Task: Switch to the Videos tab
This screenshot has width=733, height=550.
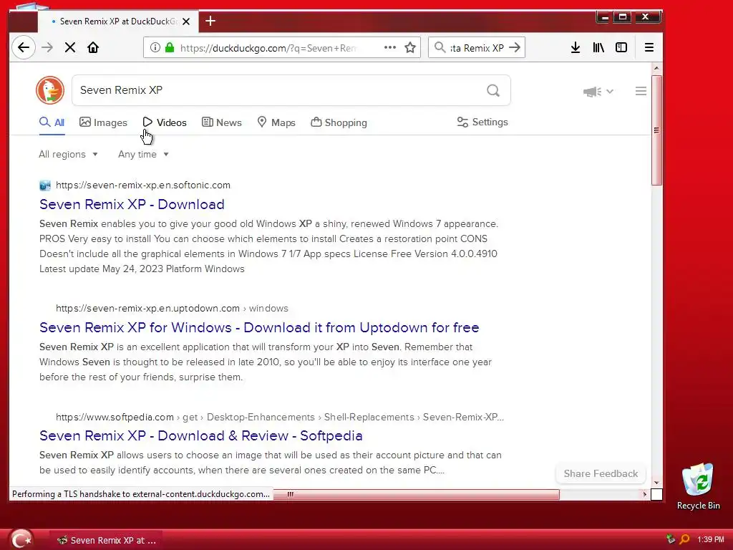Action: [x=165, y=122]
